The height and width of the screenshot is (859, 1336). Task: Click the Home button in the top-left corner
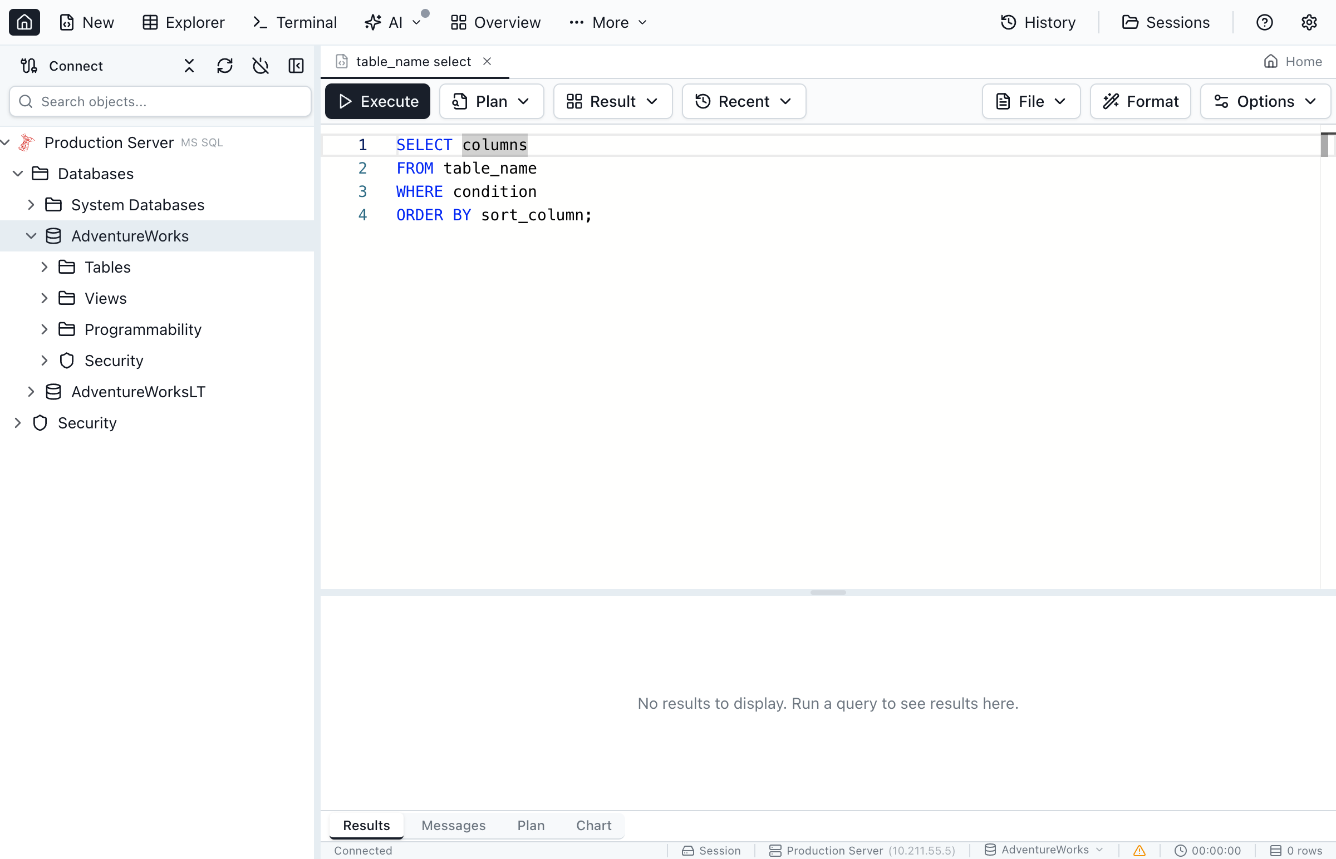(x=24, y=22)
